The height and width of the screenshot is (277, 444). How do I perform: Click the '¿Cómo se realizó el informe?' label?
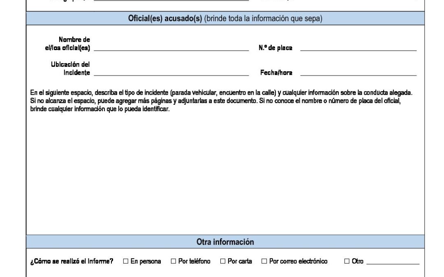[72, 261]
